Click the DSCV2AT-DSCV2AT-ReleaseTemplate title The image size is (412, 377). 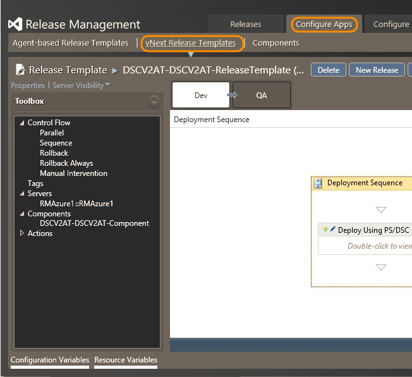(213, 70)
